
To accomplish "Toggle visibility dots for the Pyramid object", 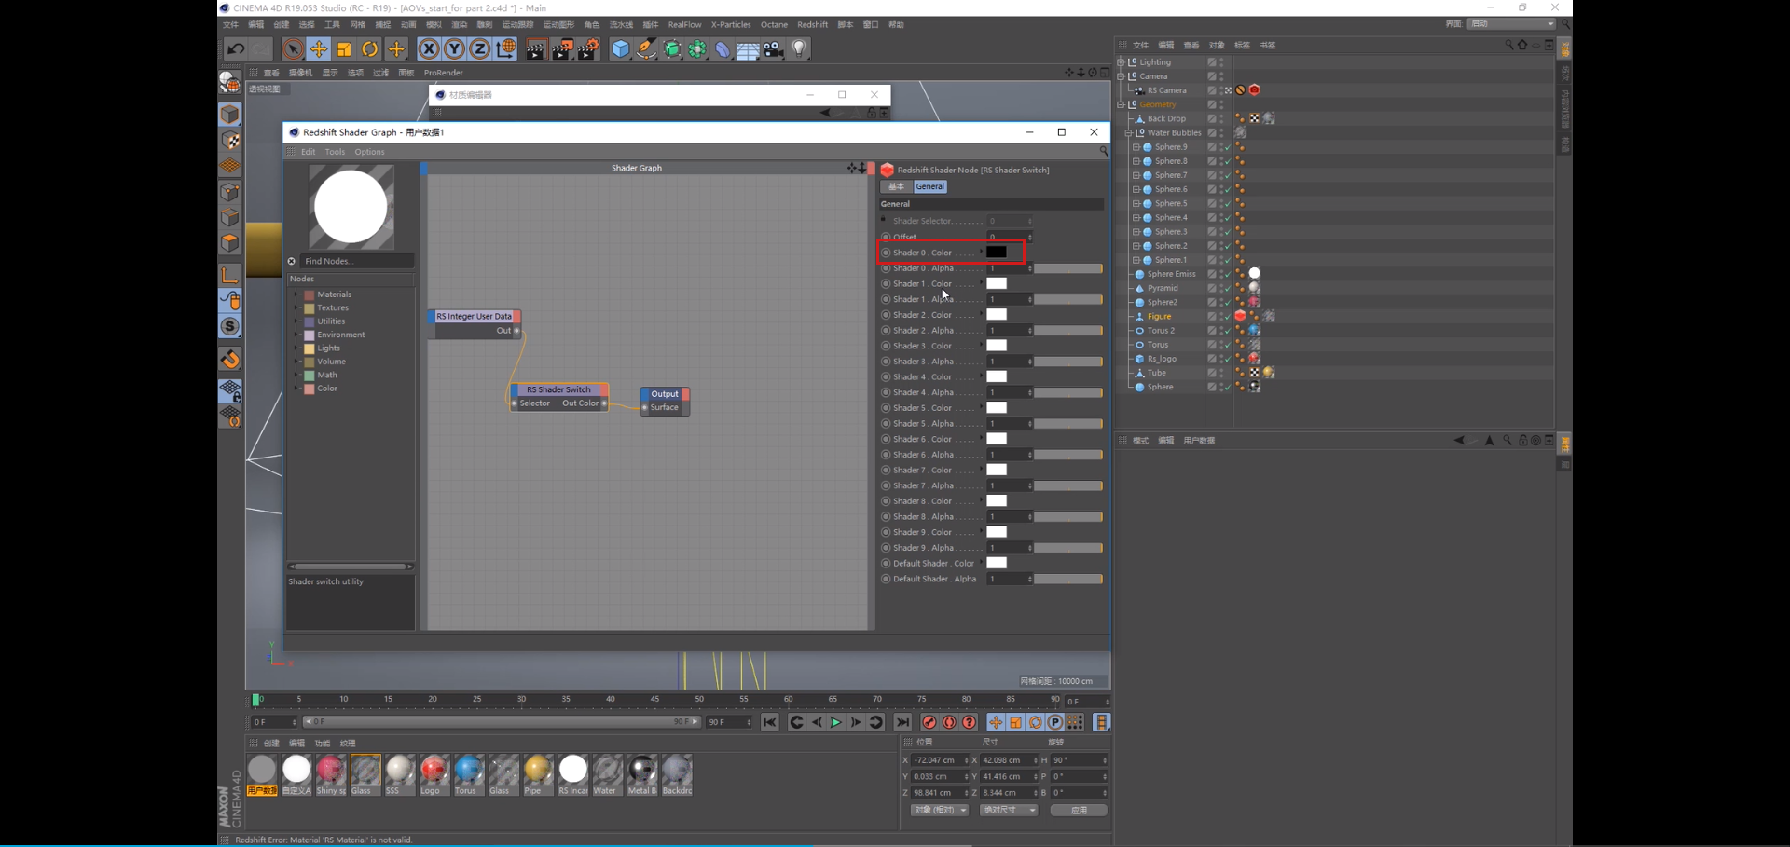I will [1223, 288].
